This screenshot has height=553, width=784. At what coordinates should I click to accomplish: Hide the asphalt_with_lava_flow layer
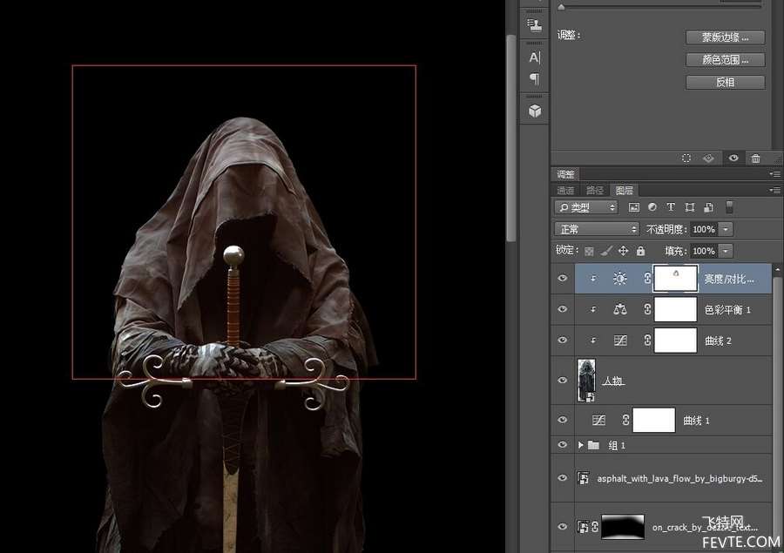(x=563, y=478)
